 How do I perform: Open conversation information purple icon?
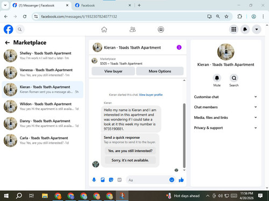(179, 47)
